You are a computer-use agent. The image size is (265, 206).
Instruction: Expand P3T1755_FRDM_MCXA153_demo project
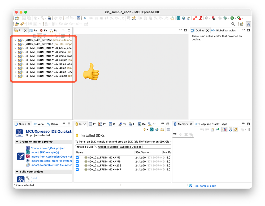click(15, 52)
